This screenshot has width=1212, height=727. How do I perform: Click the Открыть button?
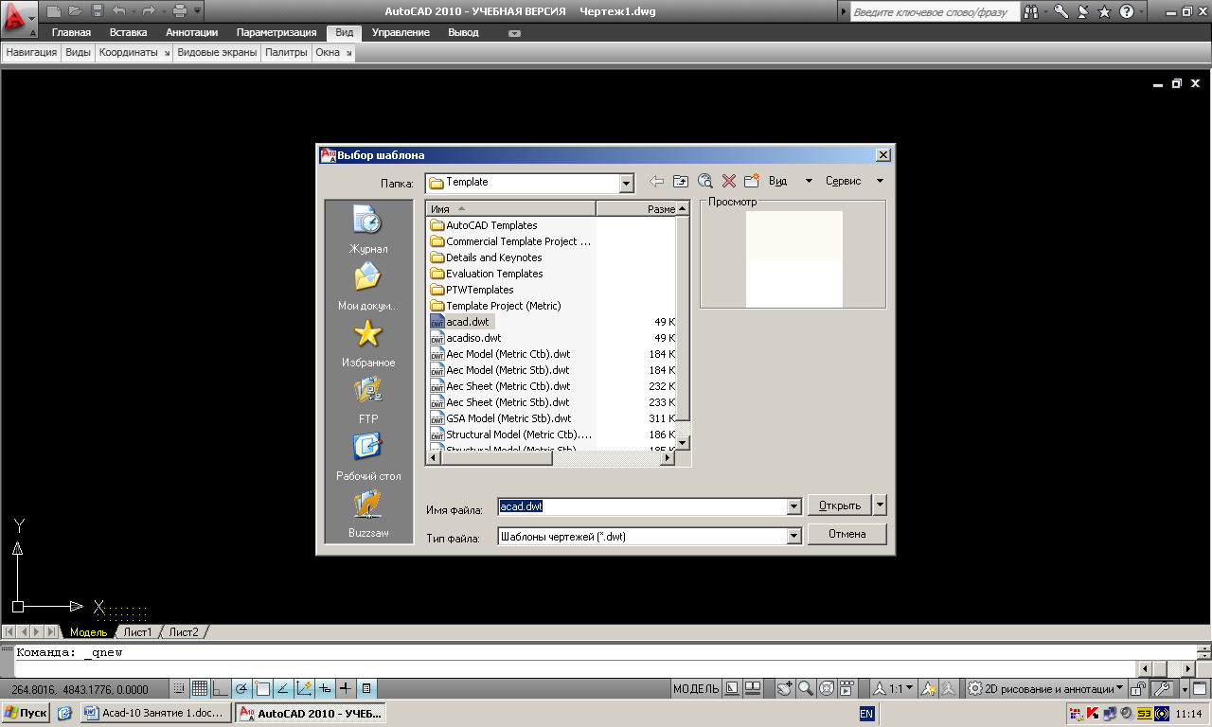click(x=840, y=505)
